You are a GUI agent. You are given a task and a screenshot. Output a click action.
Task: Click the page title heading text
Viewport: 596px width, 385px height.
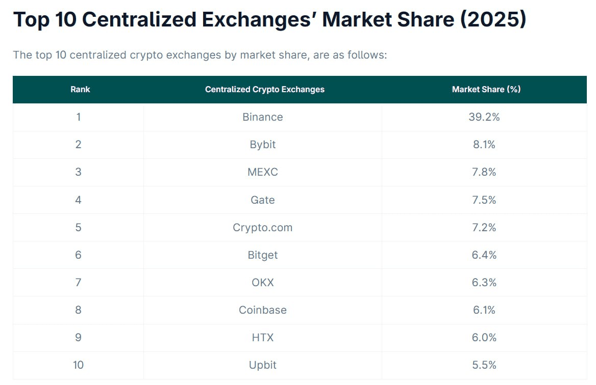click(x=269, y=20)
